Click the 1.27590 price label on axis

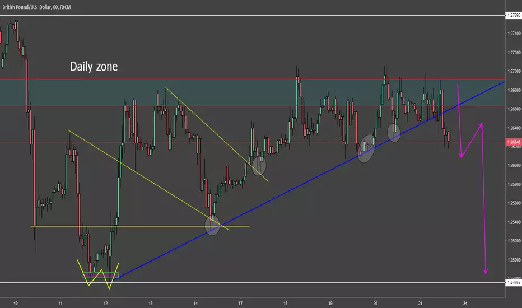click(514, 15)
